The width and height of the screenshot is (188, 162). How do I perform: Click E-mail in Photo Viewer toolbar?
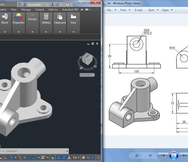pos(138,10)
